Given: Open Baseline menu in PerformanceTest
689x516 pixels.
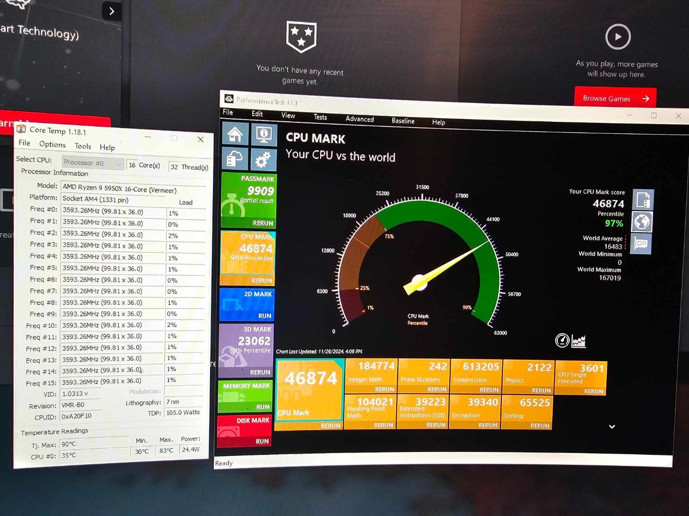Looking at the screenshot, I should pos(403,121).
